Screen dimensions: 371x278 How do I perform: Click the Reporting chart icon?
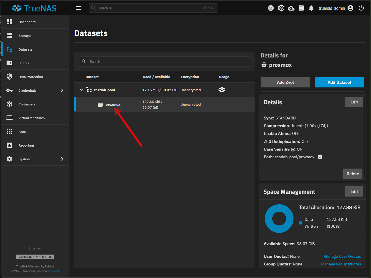(x=9, y=145)
